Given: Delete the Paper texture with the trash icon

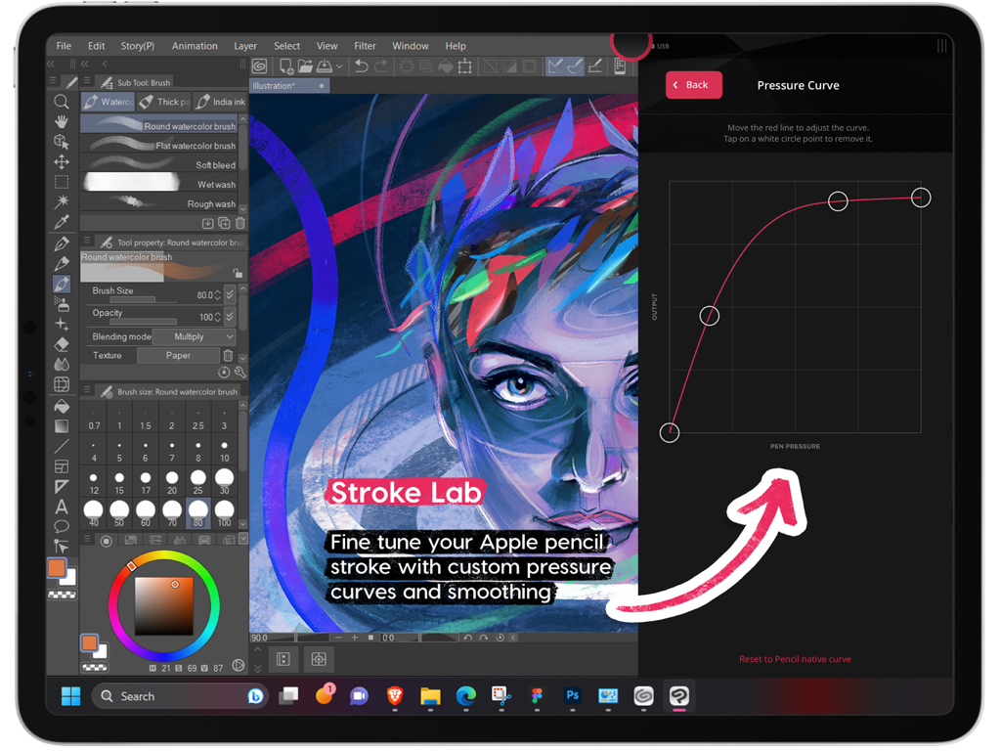Looking at the screenshot, I should [x=228, y=355].
